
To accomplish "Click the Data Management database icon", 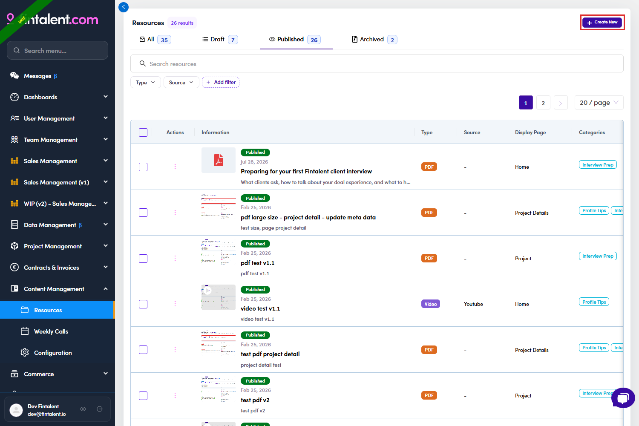I will [14, 225].
